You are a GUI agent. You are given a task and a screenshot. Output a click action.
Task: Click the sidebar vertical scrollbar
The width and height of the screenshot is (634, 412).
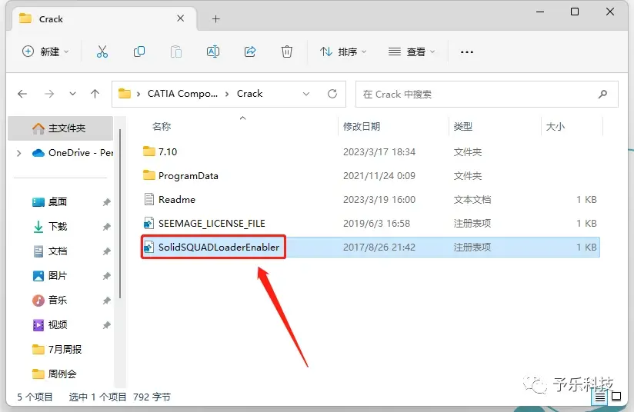(x=120, y=214)
